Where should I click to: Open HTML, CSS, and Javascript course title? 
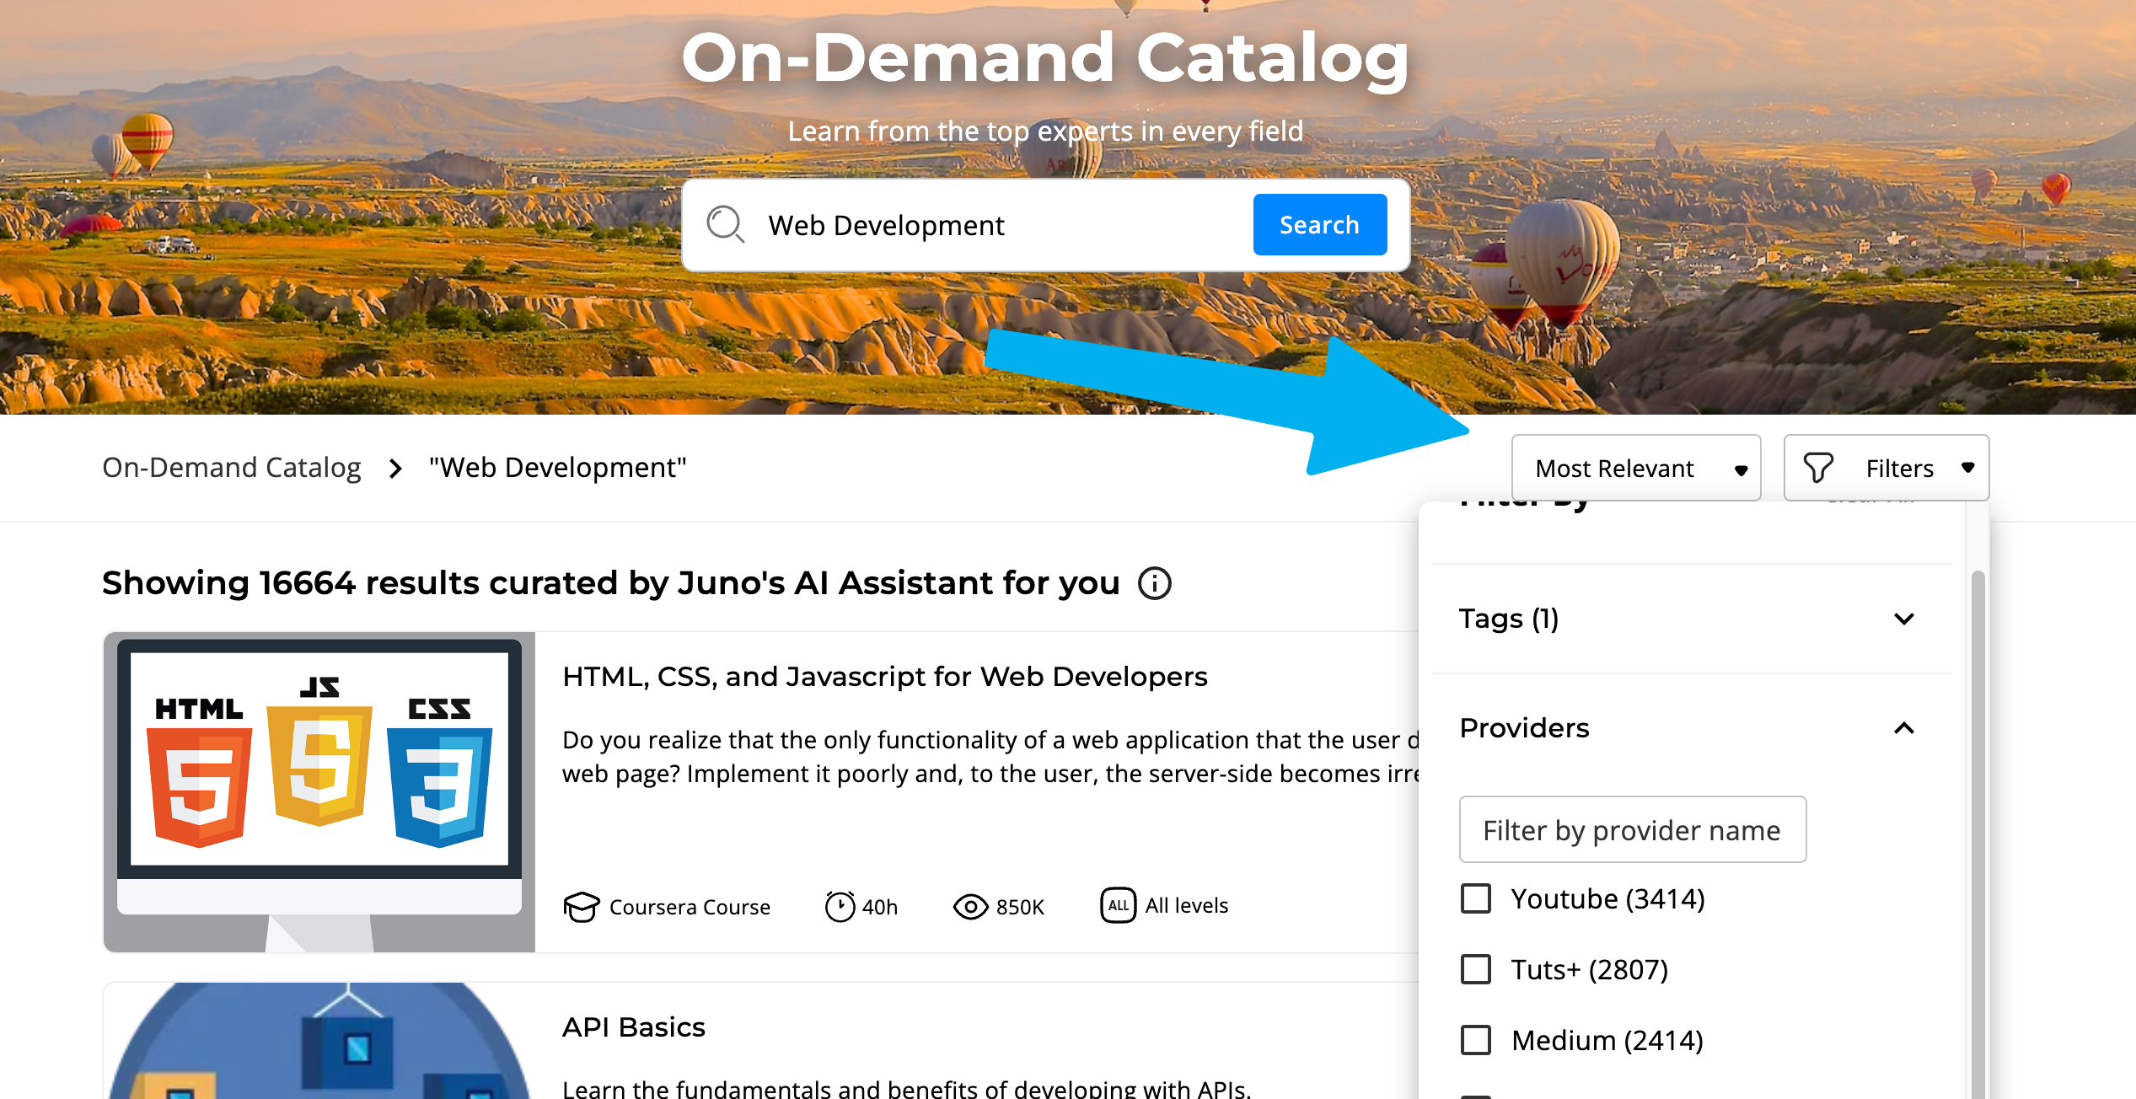pos(885,677)
